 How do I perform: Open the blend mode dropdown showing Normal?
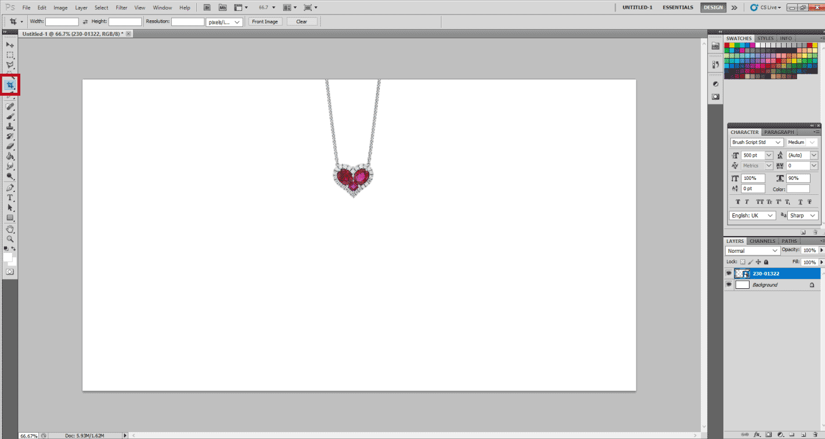tap(752, 251)
